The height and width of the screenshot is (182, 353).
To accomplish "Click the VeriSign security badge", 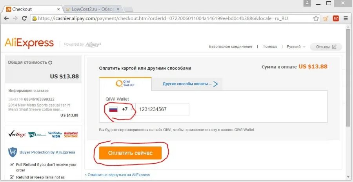I will tap(17, 134).
